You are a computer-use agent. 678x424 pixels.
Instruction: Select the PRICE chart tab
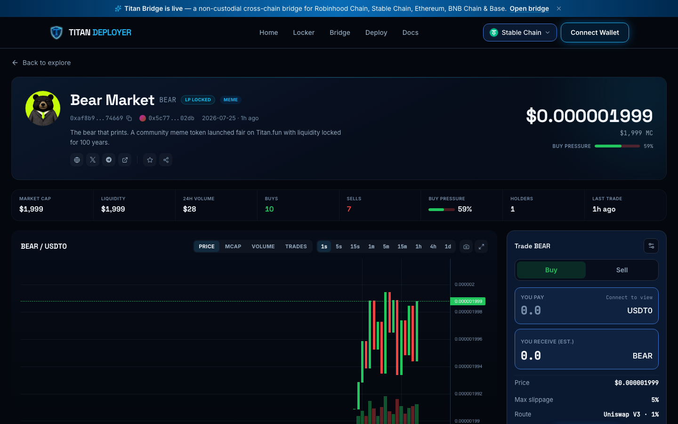pos(207,246)
